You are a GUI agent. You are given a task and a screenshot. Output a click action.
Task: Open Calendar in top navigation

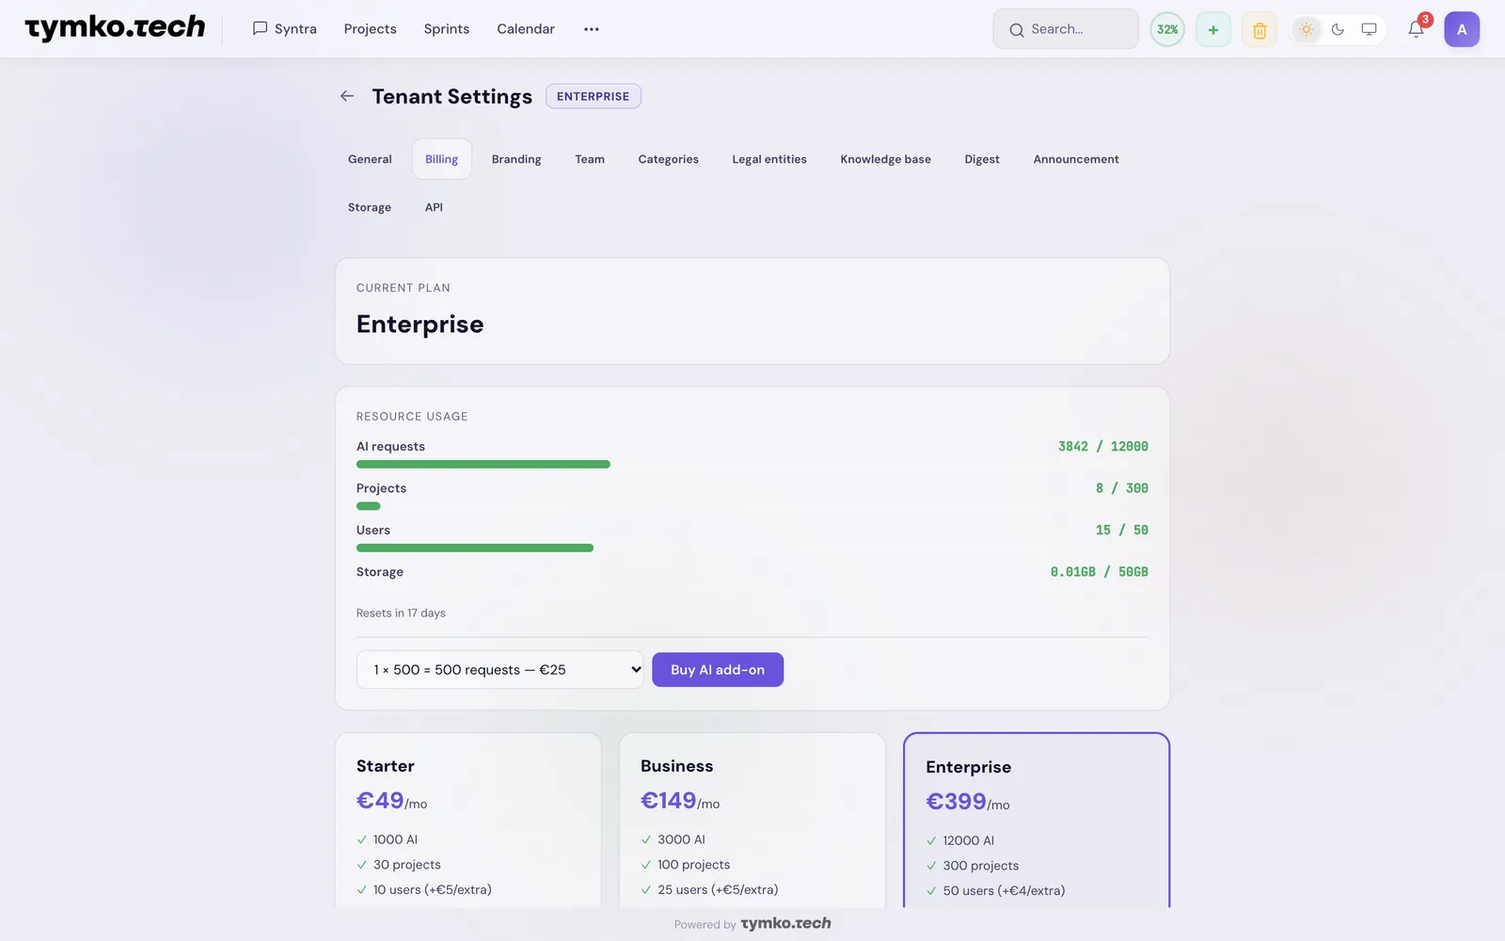tap(526, 29)
